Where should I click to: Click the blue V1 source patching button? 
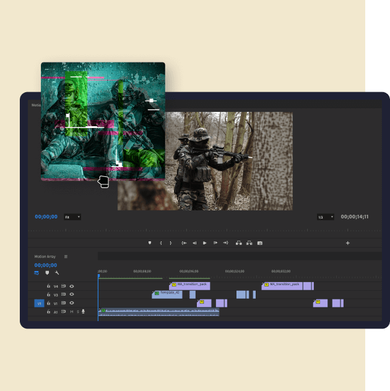click(39, 303)
